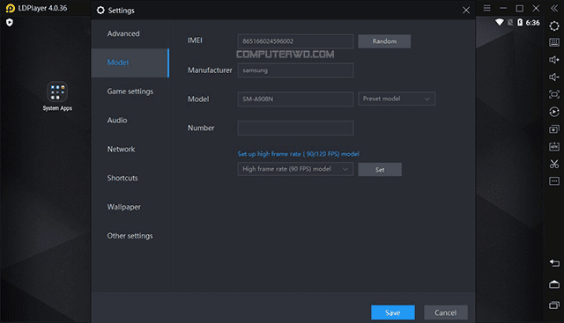This screenshot has width=564, height=323.
Task: Open the keyboard mapping icon
Action: pyautogui.click(x=554, y=42)
